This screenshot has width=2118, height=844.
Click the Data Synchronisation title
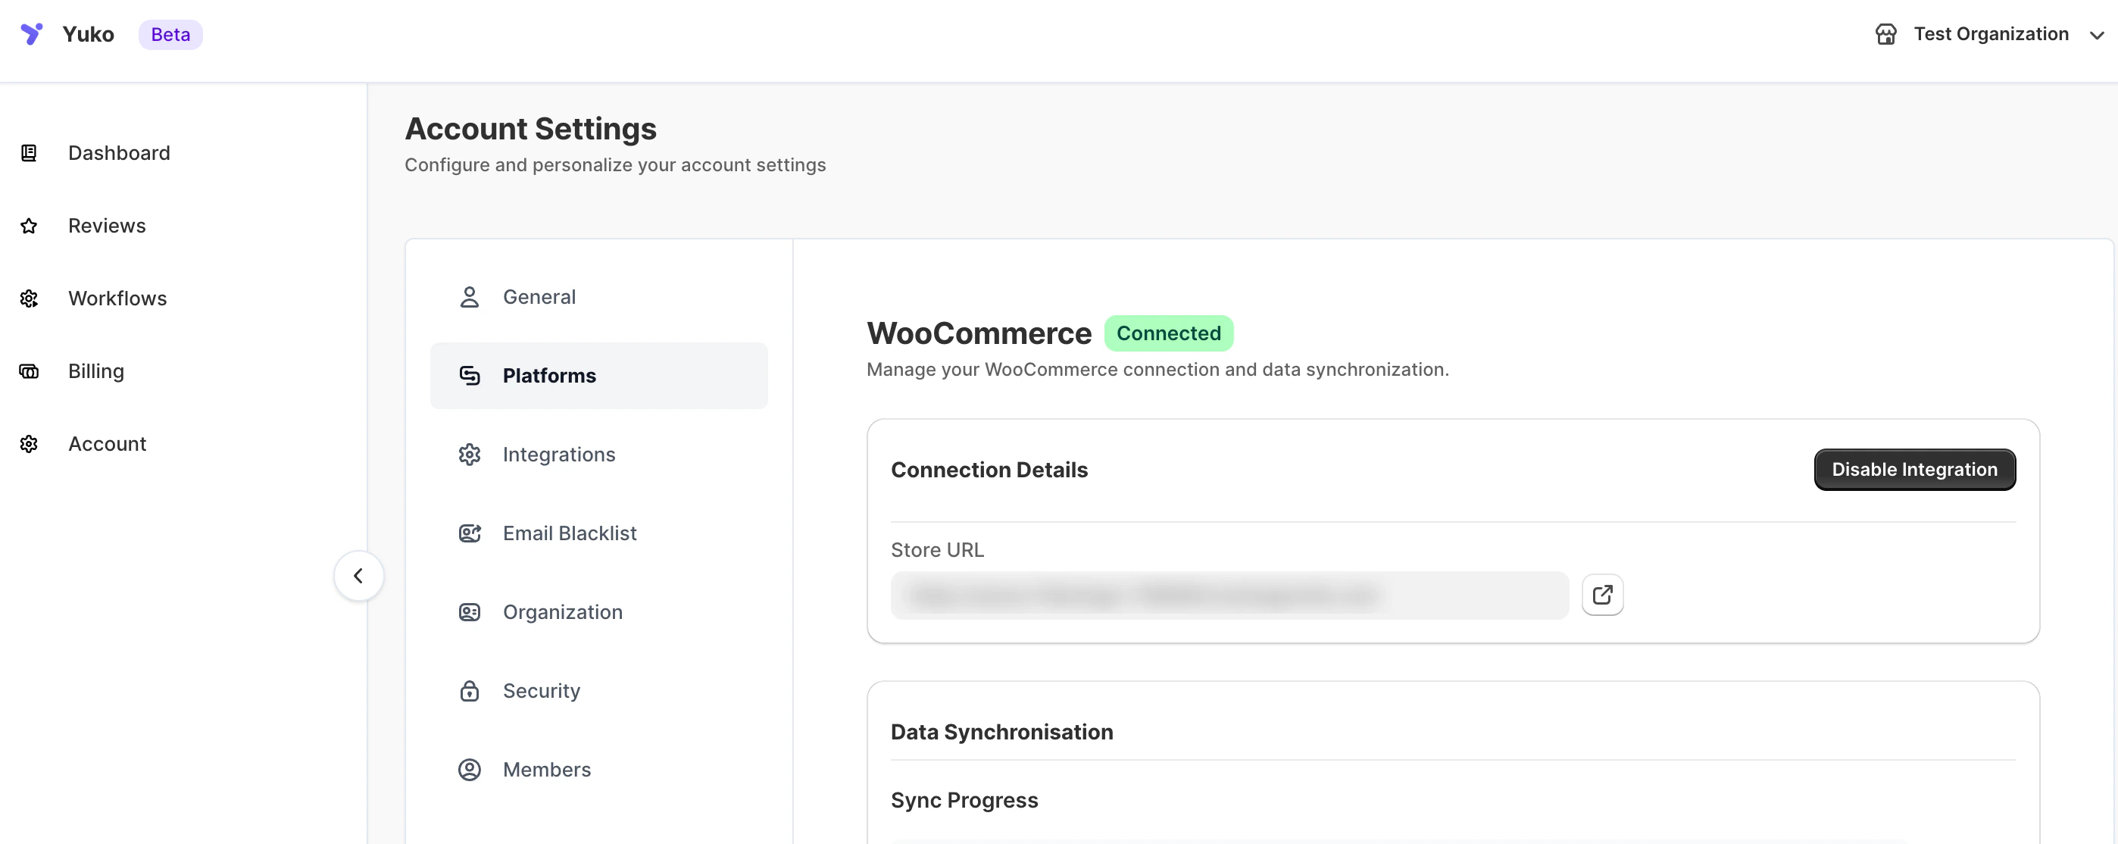[x=1002, y=732]
